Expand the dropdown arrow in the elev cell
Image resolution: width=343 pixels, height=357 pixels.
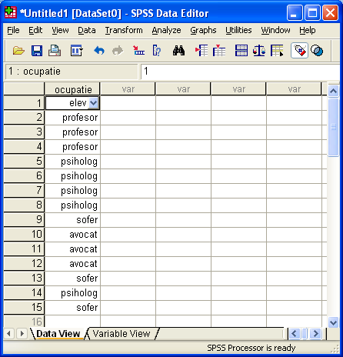coord(94,103)
